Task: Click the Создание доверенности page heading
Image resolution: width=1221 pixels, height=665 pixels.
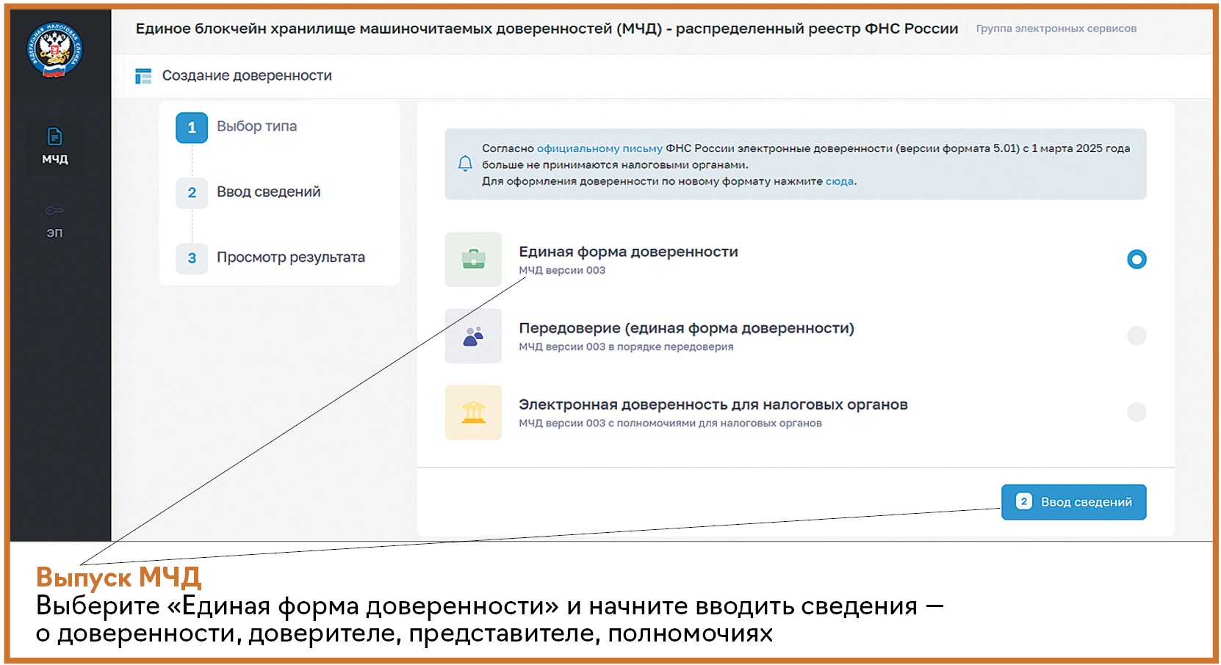Action: click(x=247, y=76)
